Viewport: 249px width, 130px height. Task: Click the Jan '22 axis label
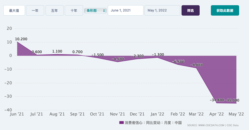[x=157, y=114]
